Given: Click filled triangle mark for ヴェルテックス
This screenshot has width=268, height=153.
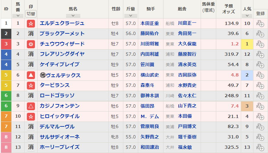Looking at the screenshot, I should pos(31,75).
